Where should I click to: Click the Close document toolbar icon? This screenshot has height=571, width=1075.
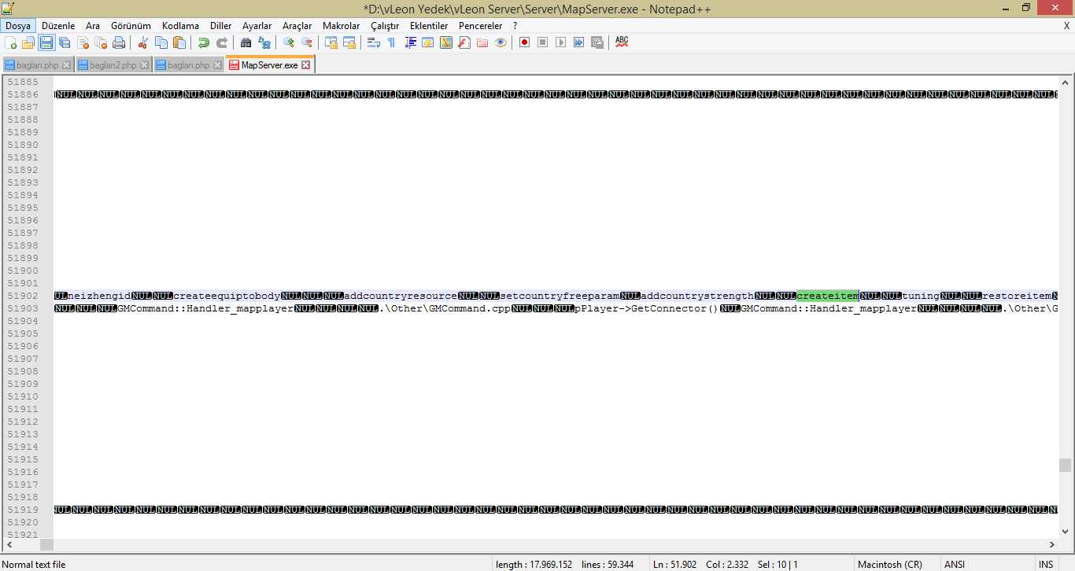[83, 42]
